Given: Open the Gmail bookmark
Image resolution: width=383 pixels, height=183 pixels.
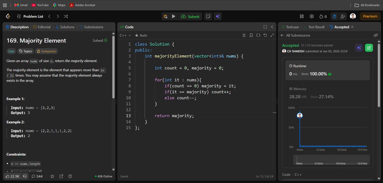Looking at the screenshot, I should pos(21,5).
